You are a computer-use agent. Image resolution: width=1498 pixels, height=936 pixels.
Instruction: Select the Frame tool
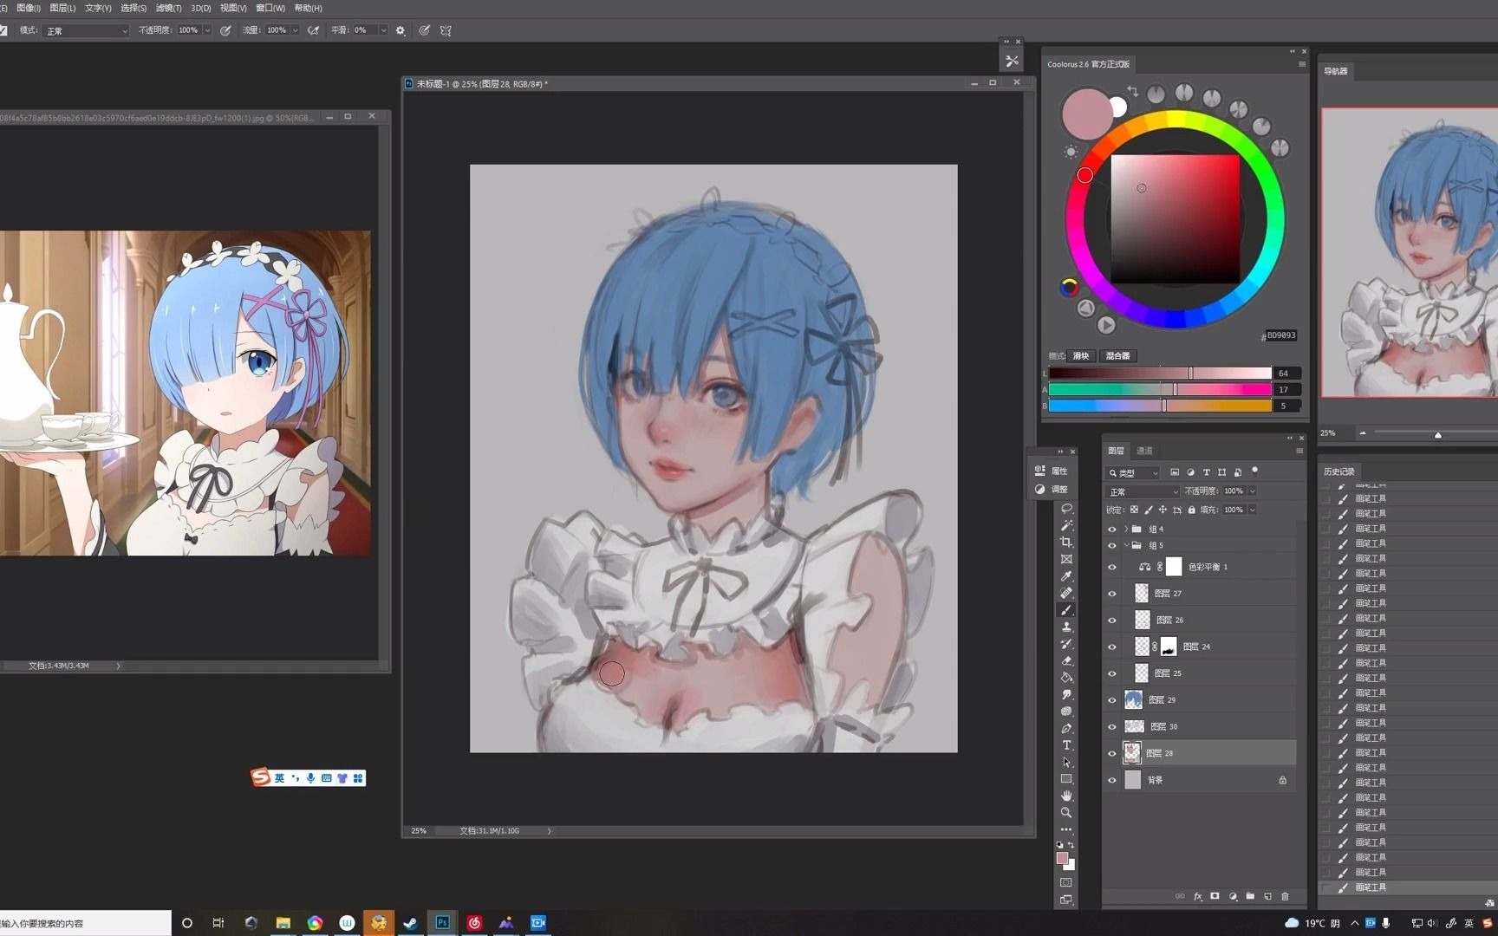tap(1066, 559)
